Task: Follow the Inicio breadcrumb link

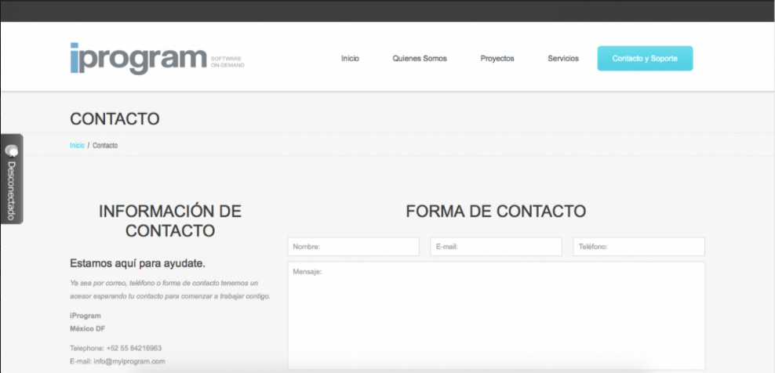Action: pos(77,146)
